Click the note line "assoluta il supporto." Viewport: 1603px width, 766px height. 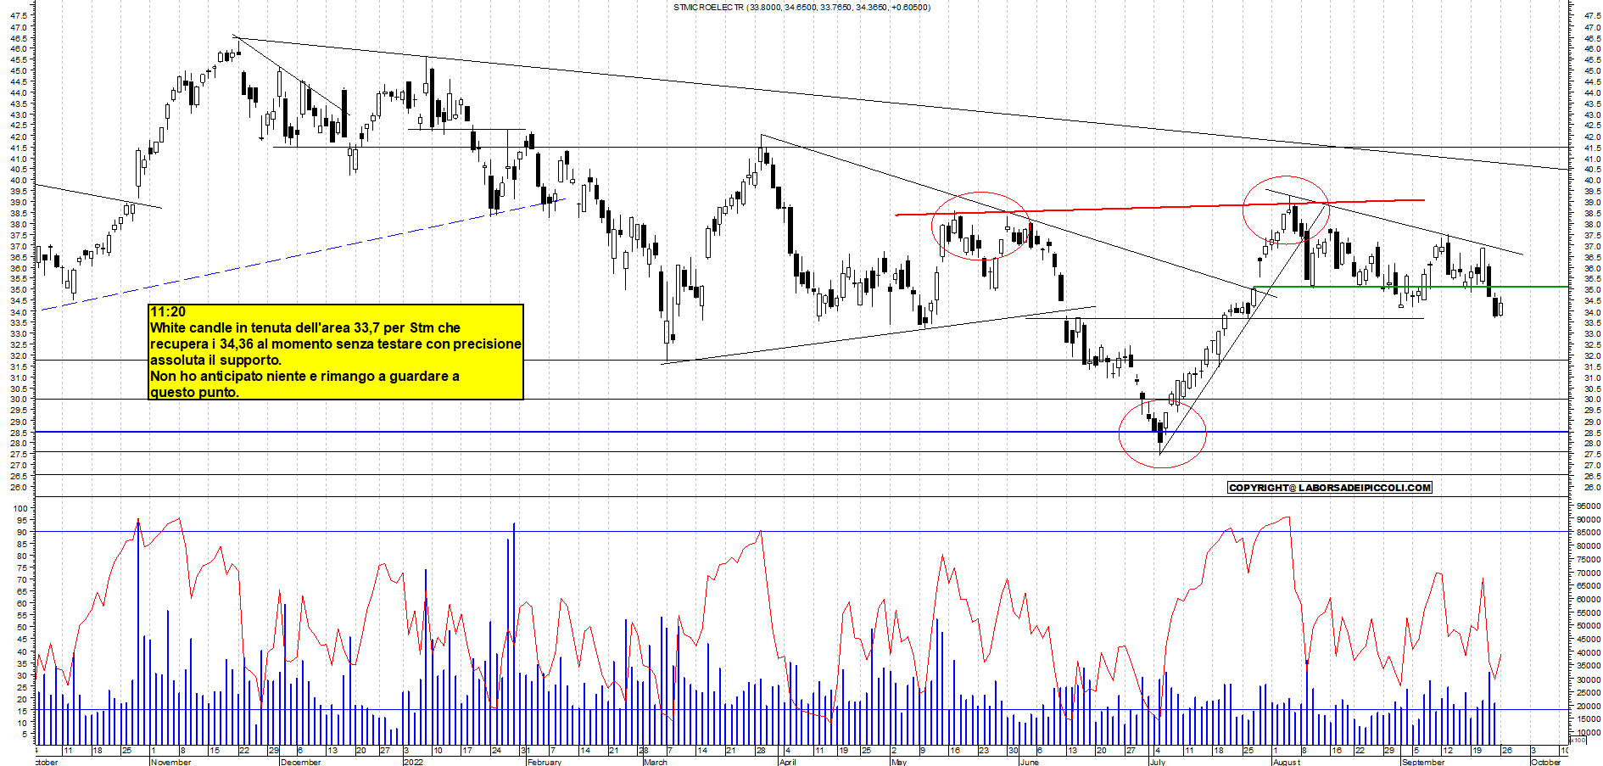click(215, 360)
